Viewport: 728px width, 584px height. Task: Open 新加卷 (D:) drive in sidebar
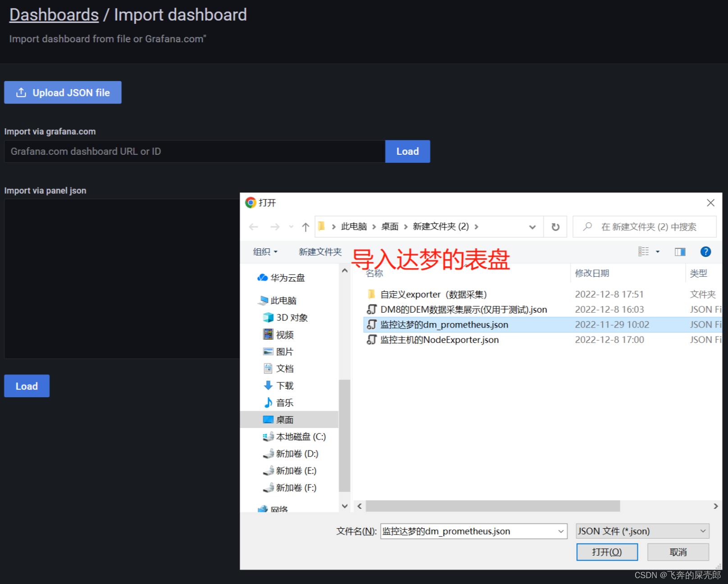291,454
